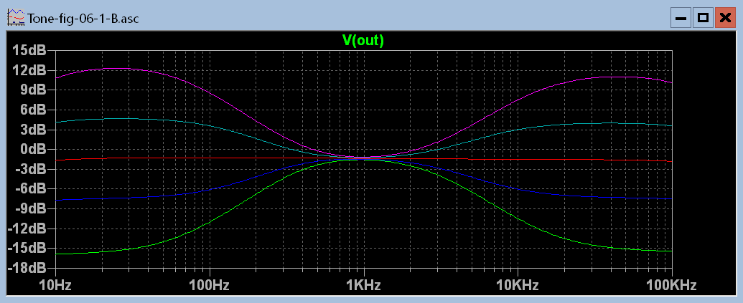Select the 100Hz frequency axis label
This screenshot has height=303, width=743.
(x=209, y=286)
